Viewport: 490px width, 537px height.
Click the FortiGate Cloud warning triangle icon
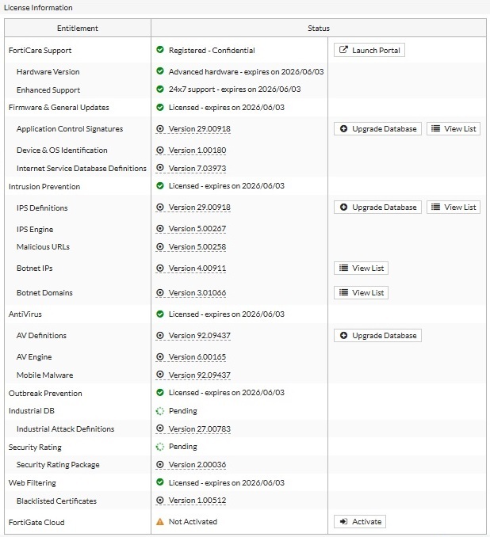(x=160, y=522)
